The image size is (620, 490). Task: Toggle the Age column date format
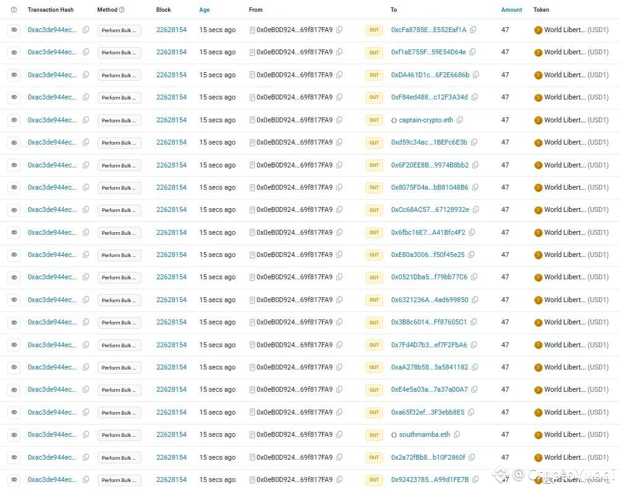205,9
